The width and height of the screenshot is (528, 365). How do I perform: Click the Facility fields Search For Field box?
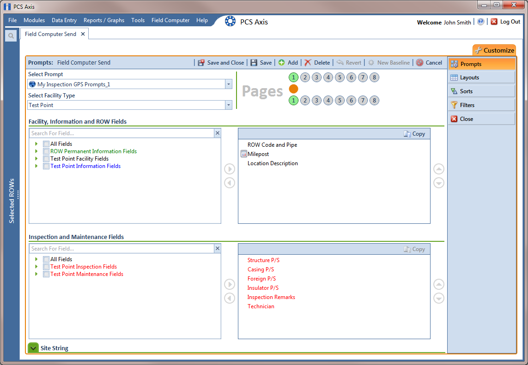[x=121, y=133]
